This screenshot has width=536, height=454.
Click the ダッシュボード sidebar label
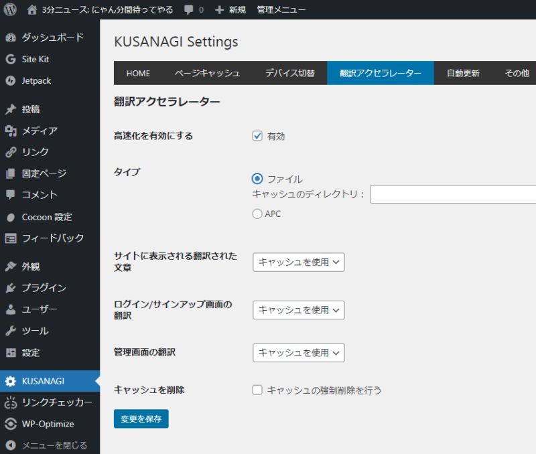(x=53, y=37)
